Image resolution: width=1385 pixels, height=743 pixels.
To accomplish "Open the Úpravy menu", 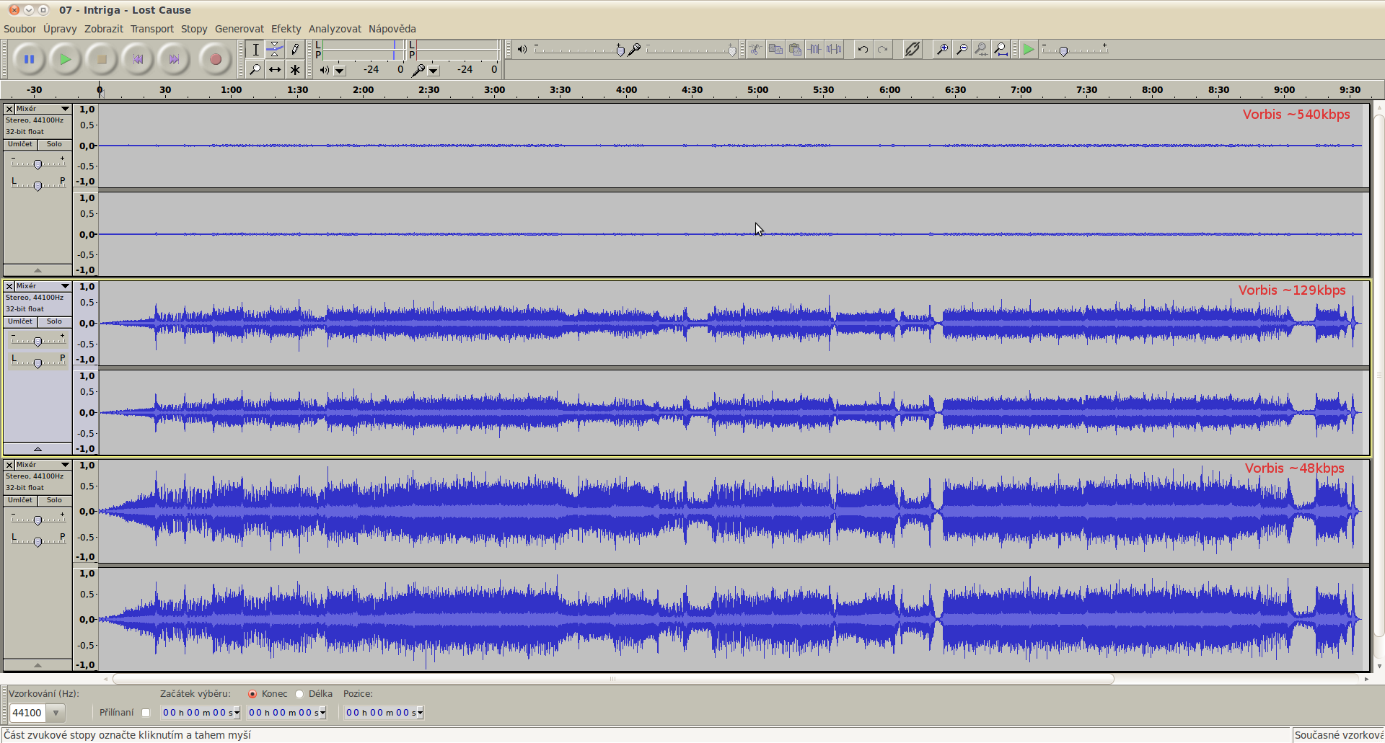I will [60, 29].
